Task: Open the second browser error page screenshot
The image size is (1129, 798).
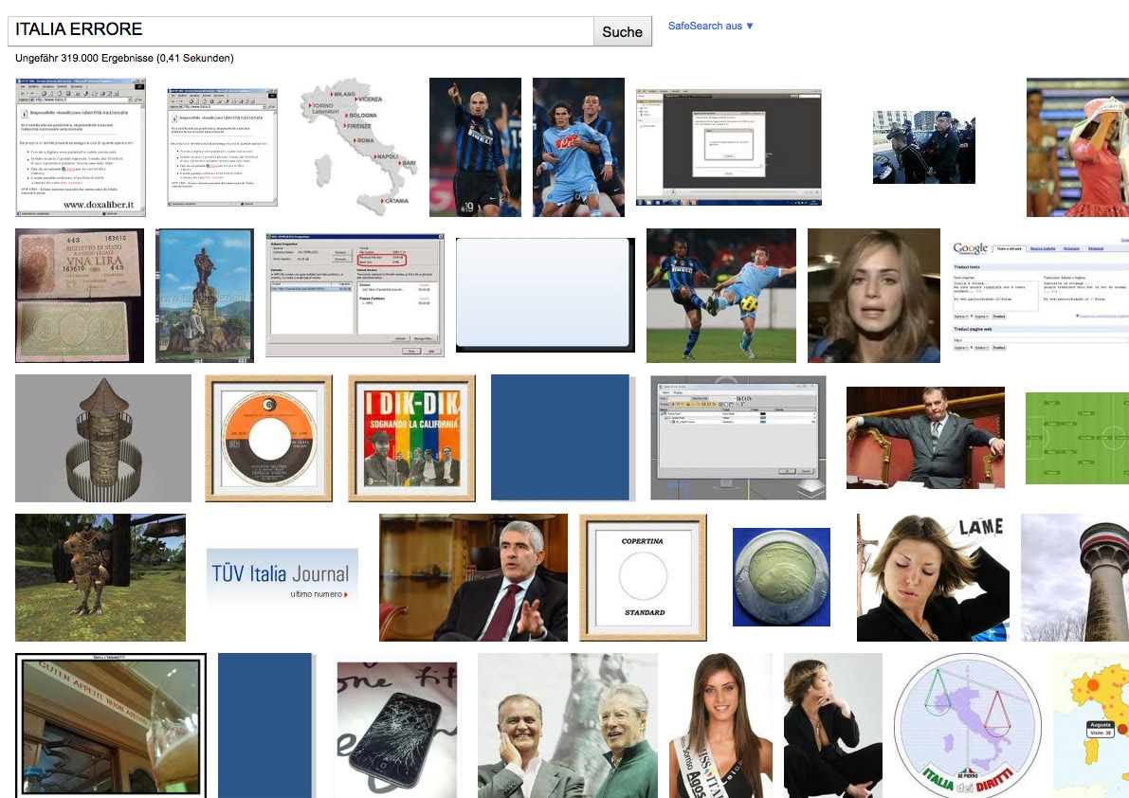Action: [222, 148]
